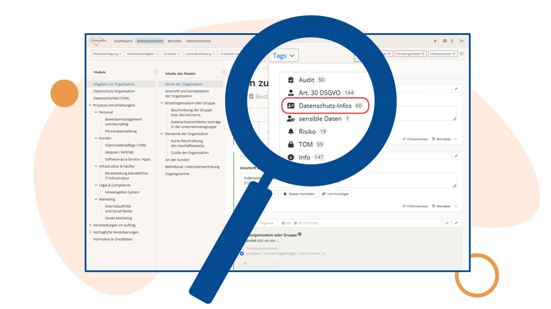Click pencil edit icon of Einzelorganisation section
The image size is (551, 309).
(456, 223)
